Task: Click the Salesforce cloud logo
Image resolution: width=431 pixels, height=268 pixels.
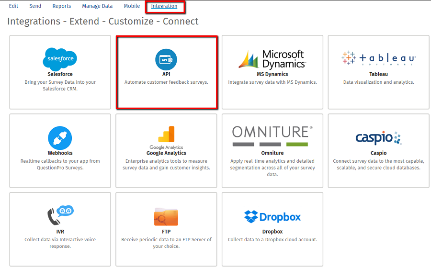Action: point(60,59)
